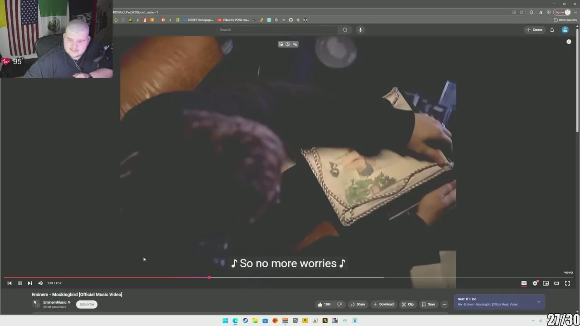Screen dimensions: 580x326
Task: Dislike the video
Action: (339, 304)
